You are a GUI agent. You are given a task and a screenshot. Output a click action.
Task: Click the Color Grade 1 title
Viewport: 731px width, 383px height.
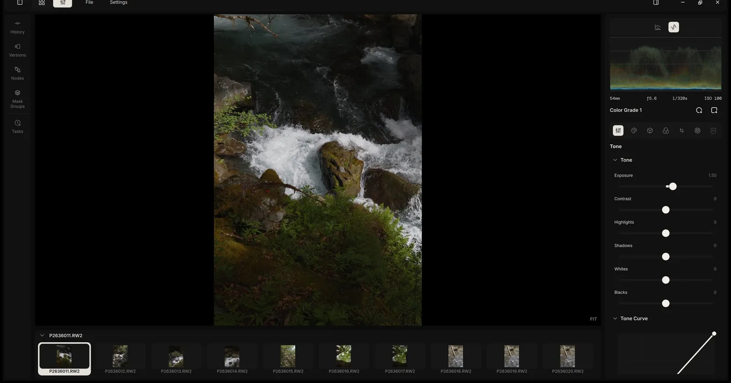tap(625, 110)
